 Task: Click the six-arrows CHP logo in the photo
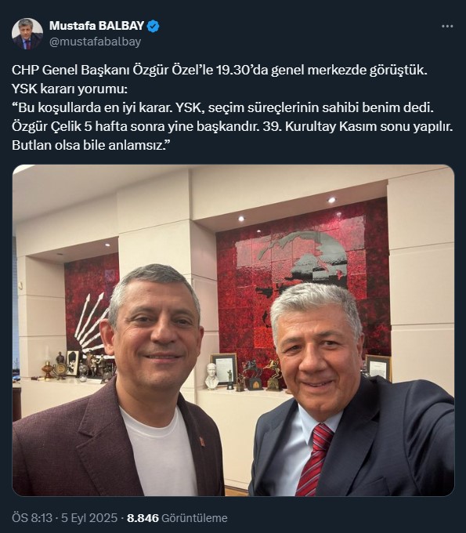tap(92, 322)
